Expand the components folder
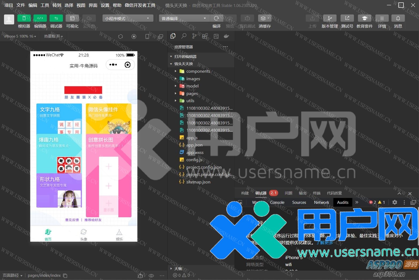 (x=198, y=71)
